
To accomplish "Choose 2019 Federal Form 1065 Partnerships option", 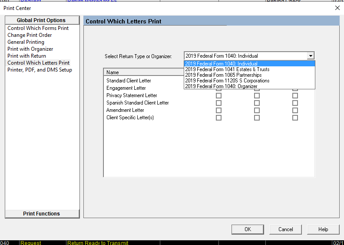I will click(x=223, y=75).
